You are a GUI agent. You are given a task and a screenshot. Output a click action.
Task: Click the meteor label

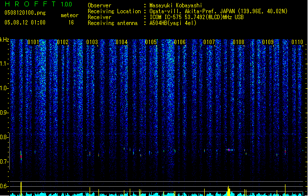pos(70,15)
